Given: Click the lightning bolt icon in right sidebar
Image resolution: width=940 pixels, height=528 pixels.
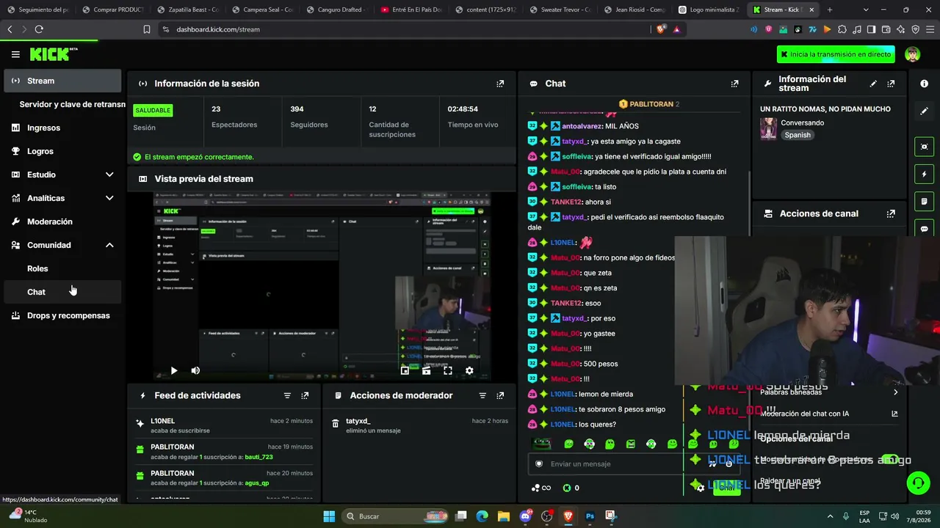Looking at the screenshot, I should pos(924,174).
